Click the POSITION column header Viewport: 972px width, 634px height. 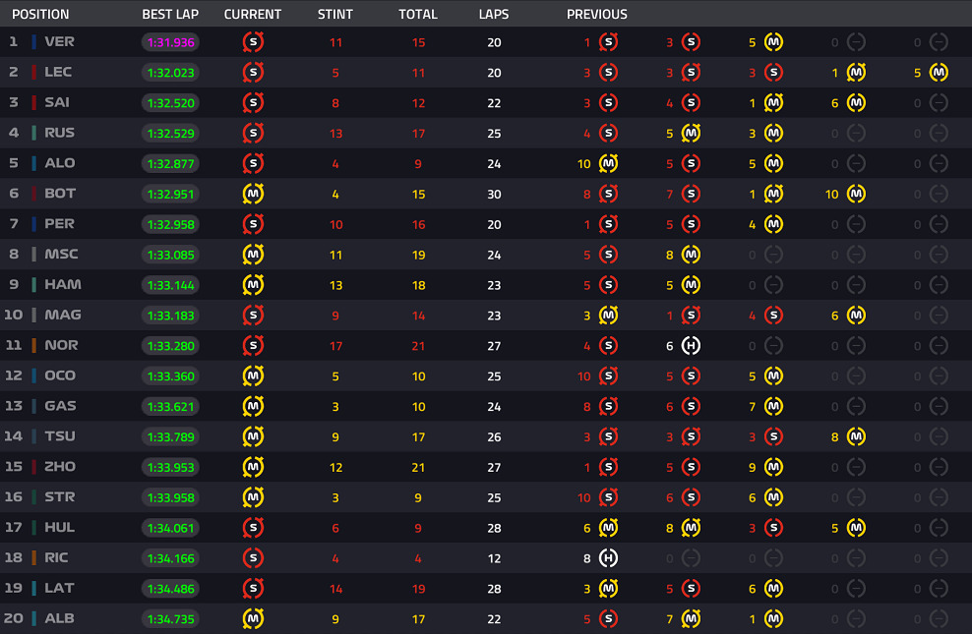[x=41, y=14]
